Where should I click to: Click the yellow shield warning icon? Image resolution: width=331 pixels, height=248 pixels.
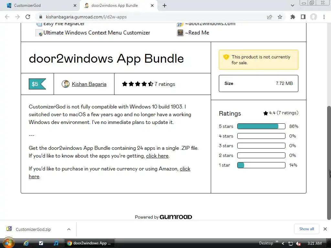coord(226,57)
